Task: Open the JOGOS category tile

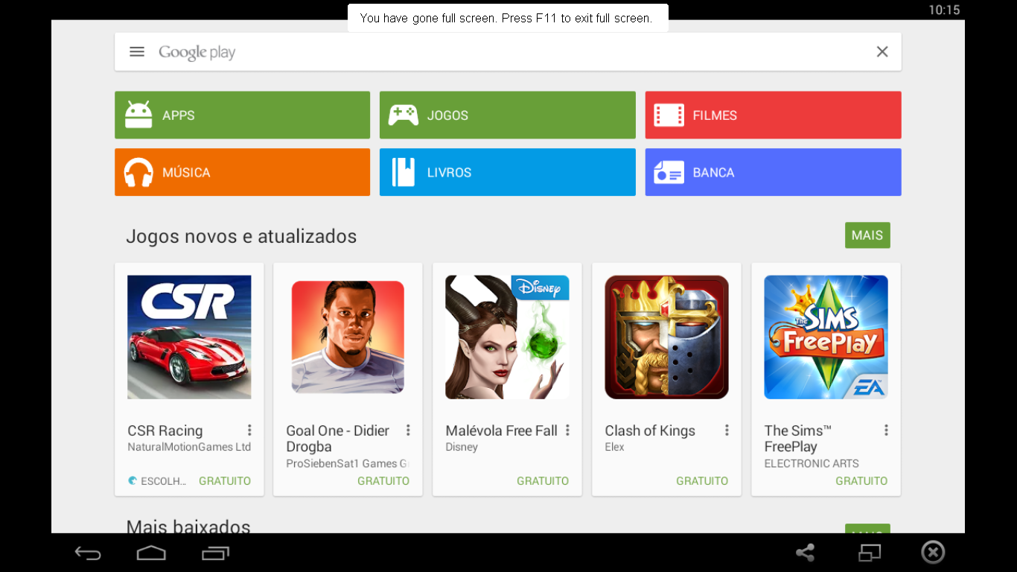Action: [x=508, y=115]
